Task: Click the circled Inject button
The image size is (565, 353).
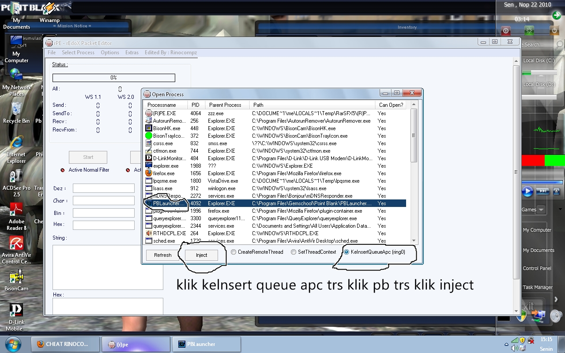Action: click(x=201, y=255)
